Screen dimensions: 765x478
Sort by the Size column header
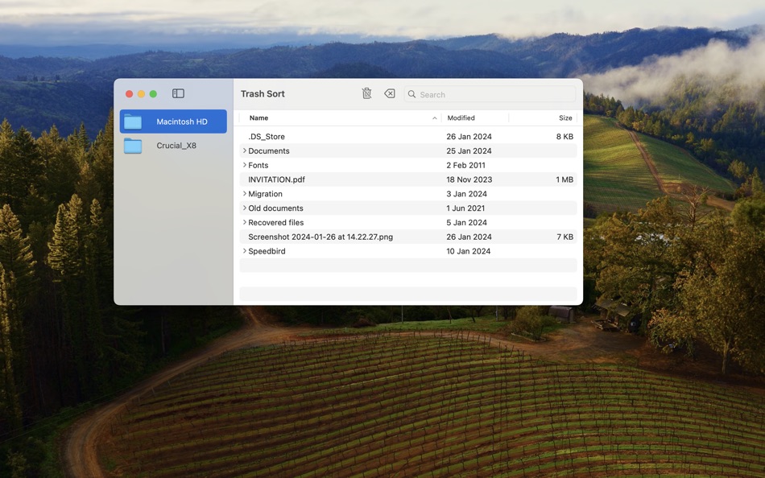tap(565, 117)
